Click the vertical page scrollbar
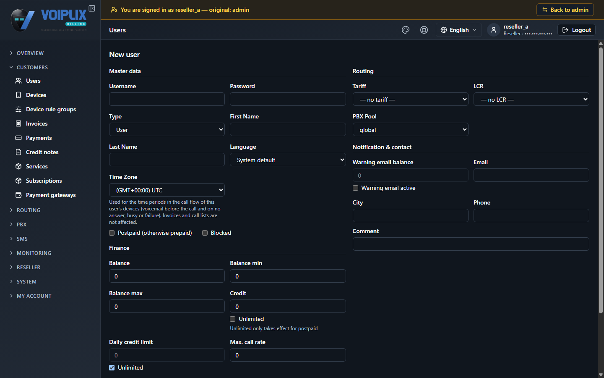This screenshot has width=604, height=378. coord(601,181)
